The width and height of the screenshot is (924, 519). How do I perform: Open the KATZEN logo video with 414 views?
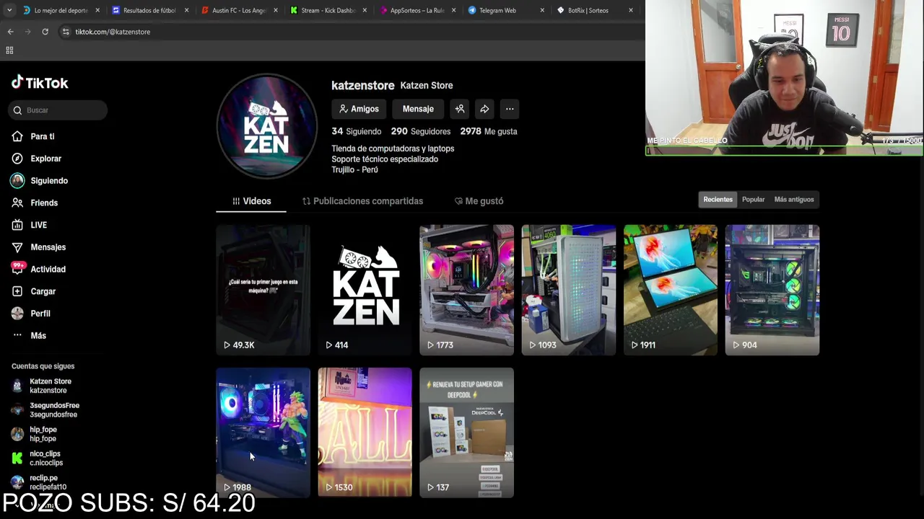point(365,290)
